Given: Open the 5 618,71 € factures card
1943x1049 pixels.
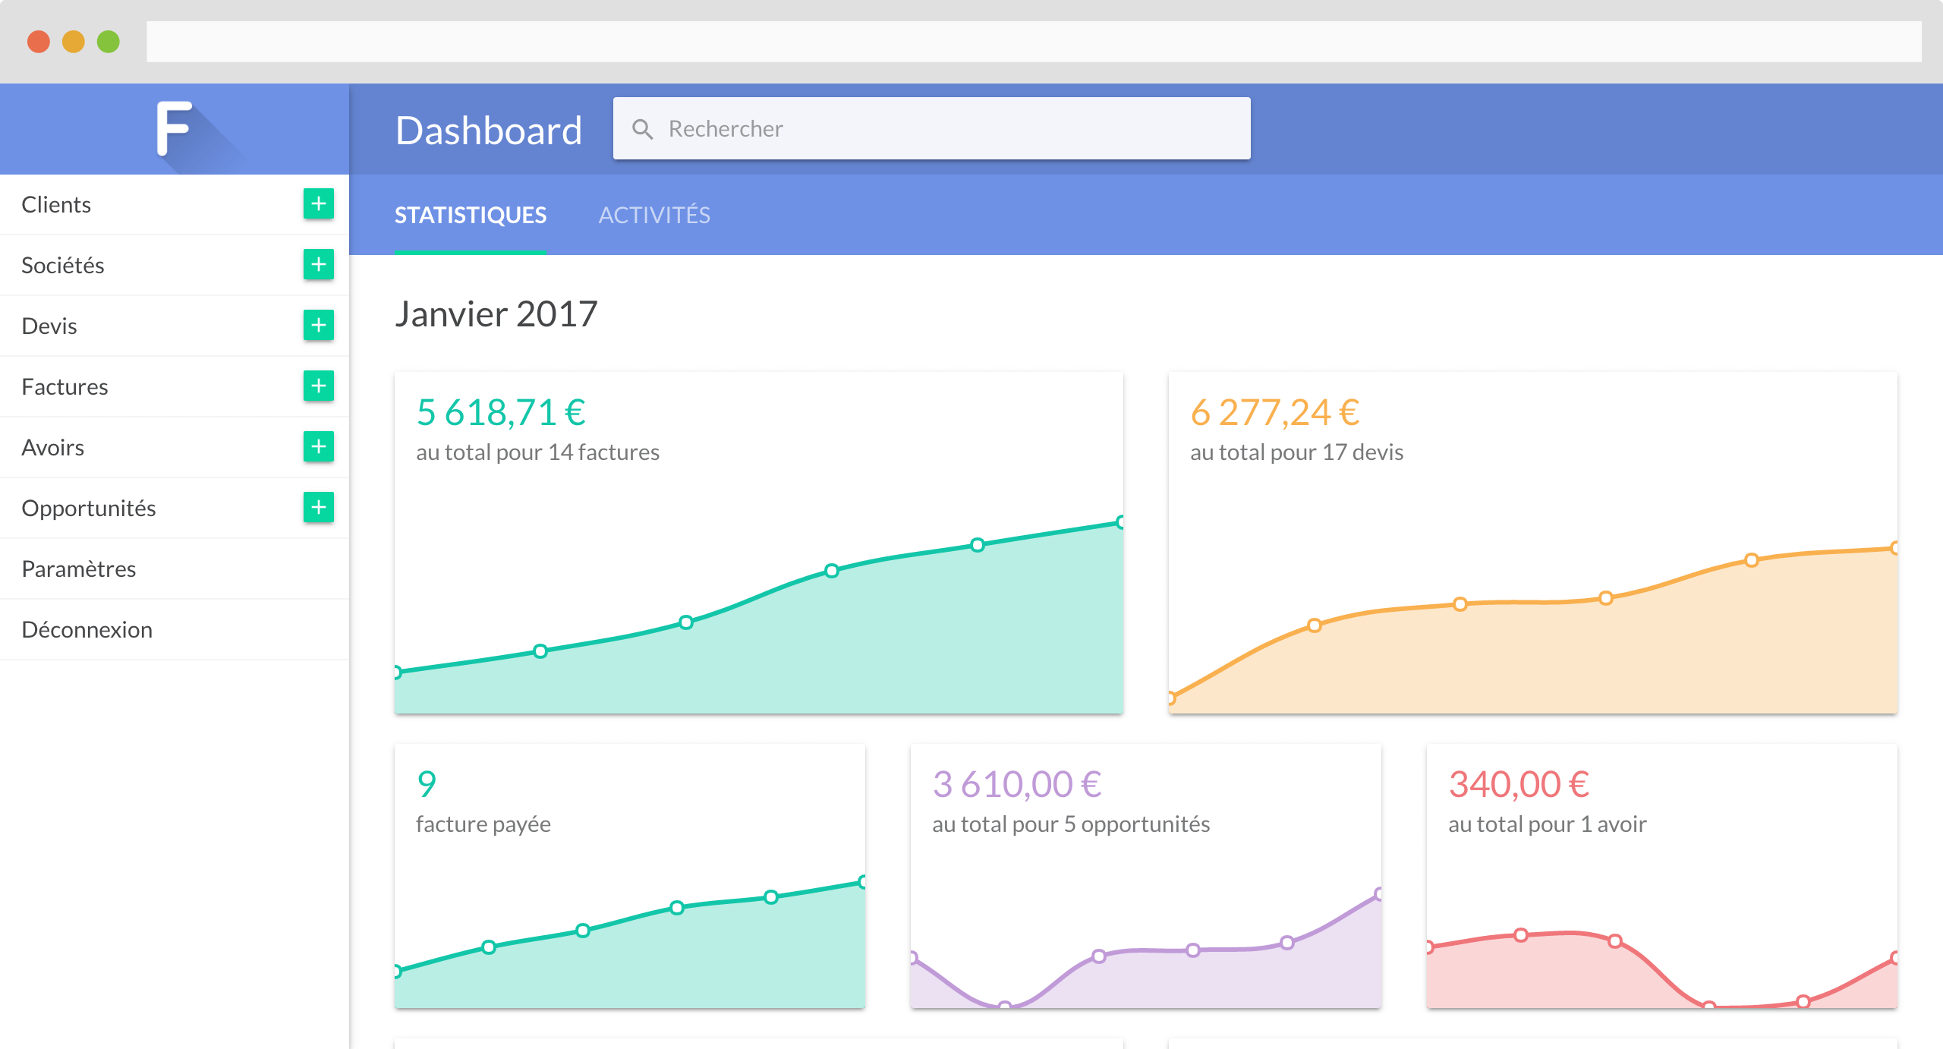Looking at the screenshot, I should coord(759,543).
